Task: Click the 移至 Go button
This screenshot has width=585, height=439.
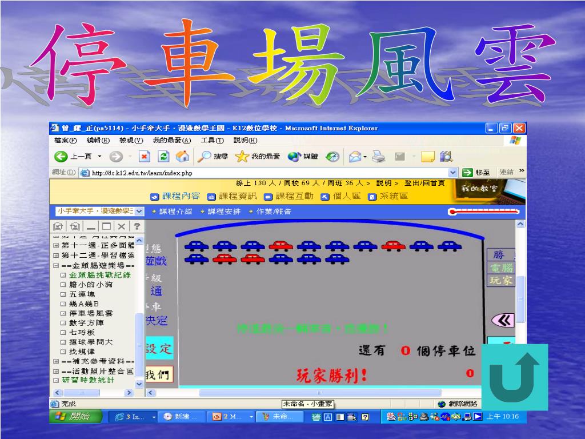Action: point(476,172)
